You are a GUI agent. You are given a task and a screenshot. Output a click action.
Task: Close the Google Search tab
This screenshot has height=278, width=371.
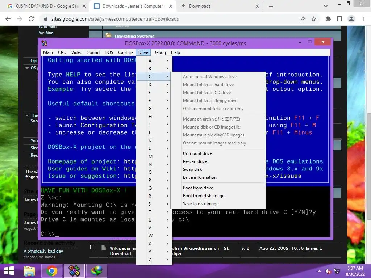tap(84, 6)
